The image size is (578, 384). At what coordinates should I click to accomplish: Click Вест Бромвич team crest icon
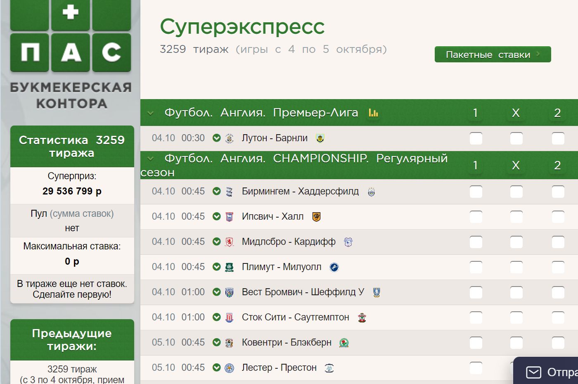(230, 292)
